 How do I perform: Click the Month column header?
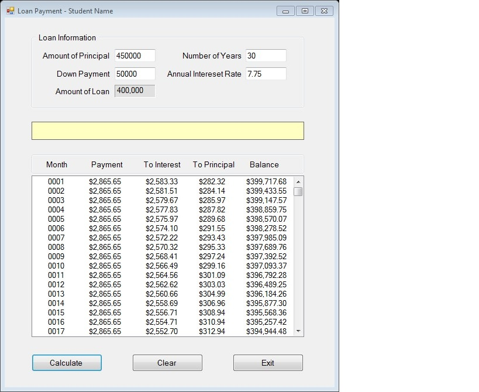click(x=57, y=164)
